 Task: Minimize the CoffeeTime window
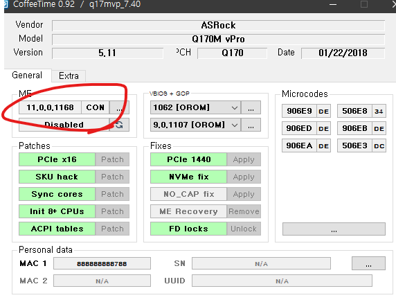pos(333,5)
